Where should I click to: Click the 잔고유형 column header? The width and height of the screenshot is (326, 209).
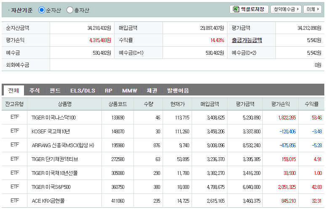point(14,104)
